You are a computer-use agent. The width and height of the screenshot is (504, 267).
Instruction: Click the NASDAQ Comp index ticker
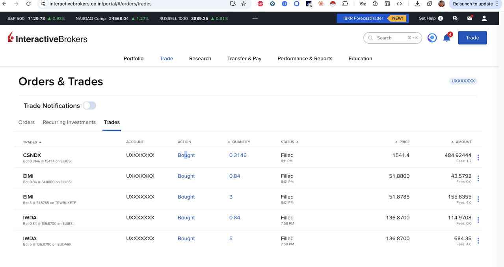pyautogui.click(x=112, y=18)
